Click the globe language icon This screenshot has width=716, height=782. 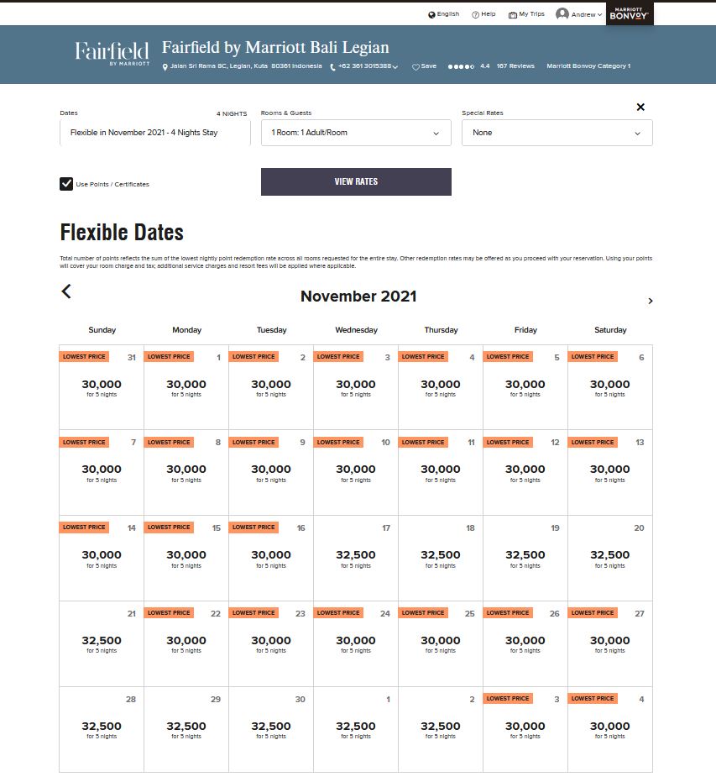click(x=431, y=15)
